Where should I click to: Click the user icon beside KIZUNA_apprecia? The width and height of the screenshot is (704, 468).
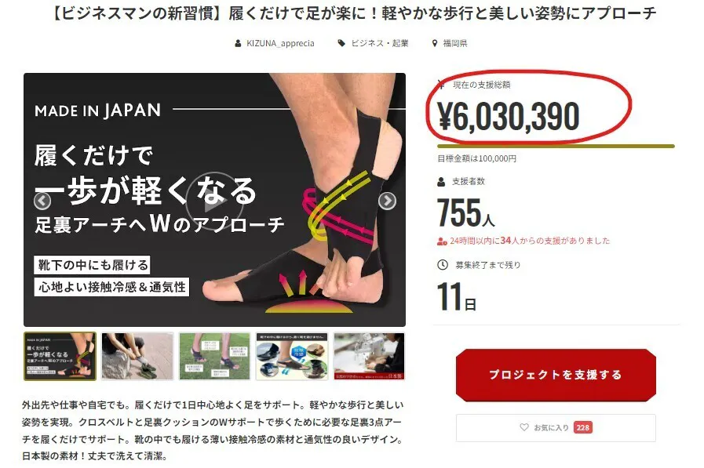pyautogui.click(x=238, y=43)
